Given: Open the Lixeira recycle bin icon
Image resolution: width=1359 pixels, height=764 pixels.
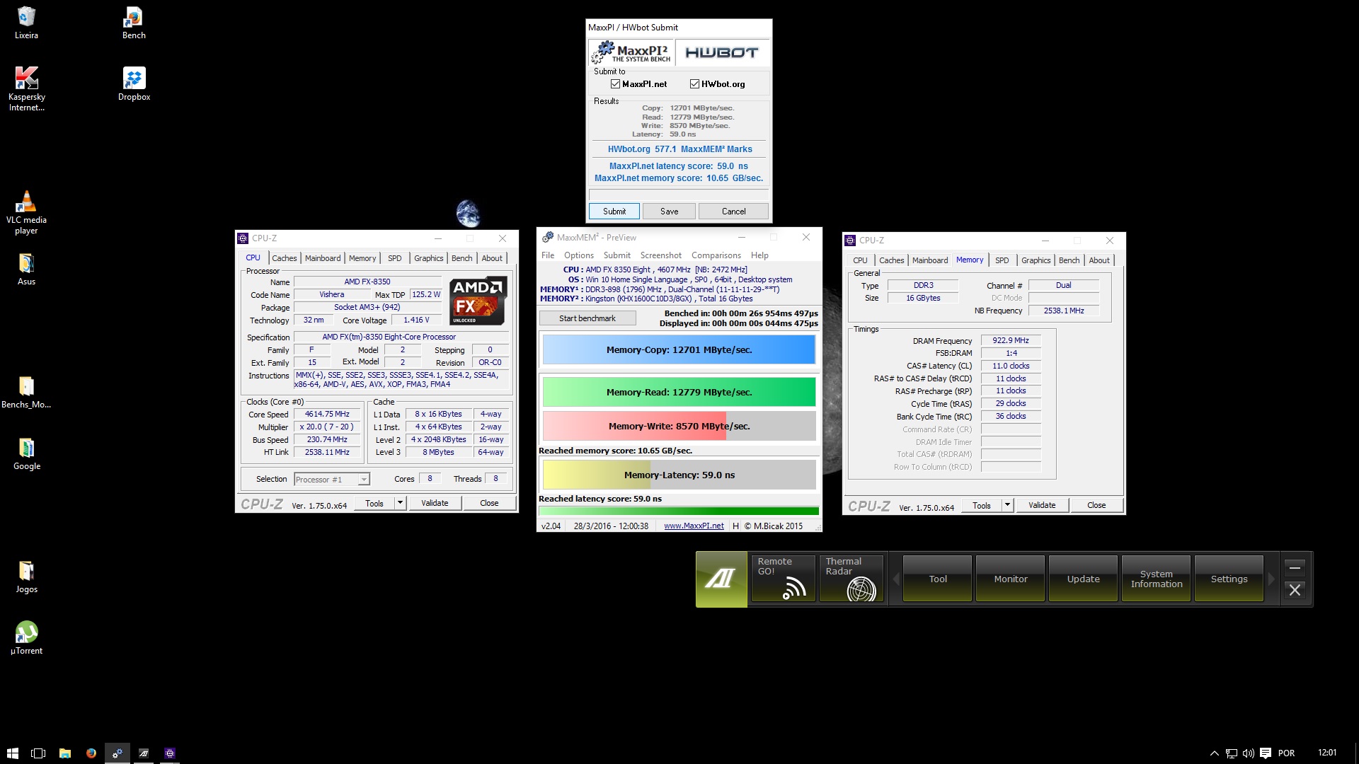Looking at the screenshot, I should tap(26, 23).
